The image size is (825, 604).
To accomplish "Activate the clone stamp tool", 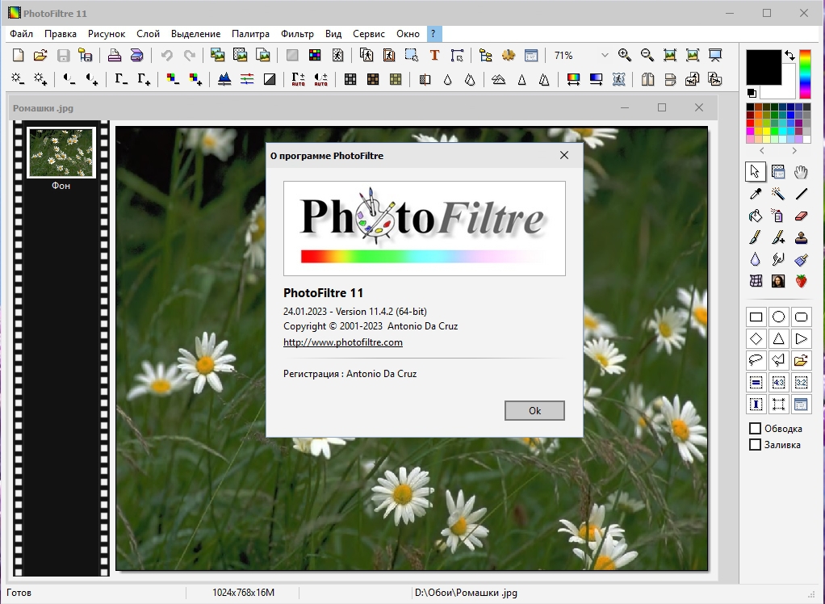I will point(801,238).
